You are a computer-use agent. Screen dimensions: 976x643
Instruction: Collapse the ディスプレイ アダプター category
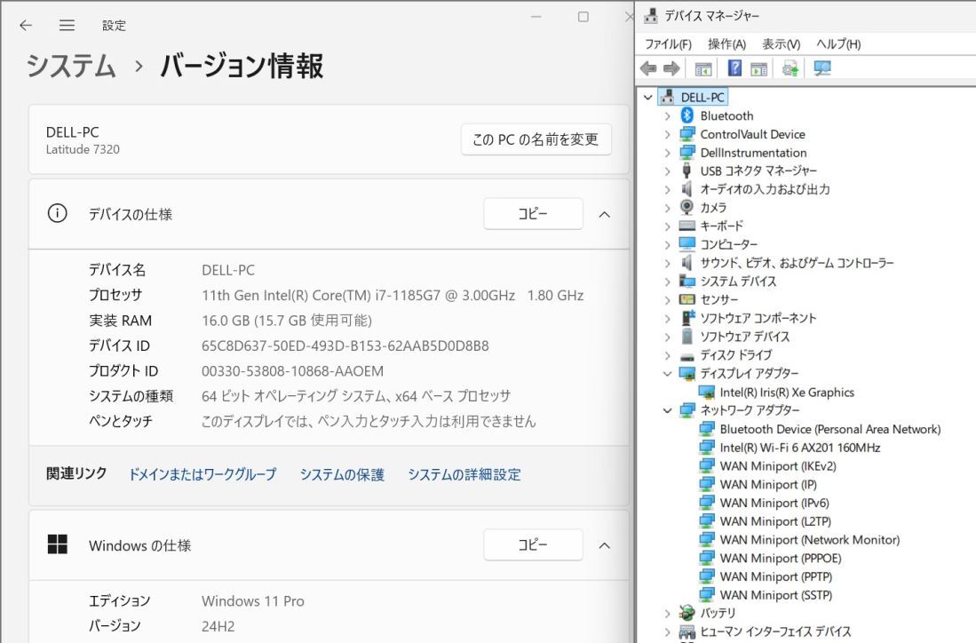tap(667, 374)
